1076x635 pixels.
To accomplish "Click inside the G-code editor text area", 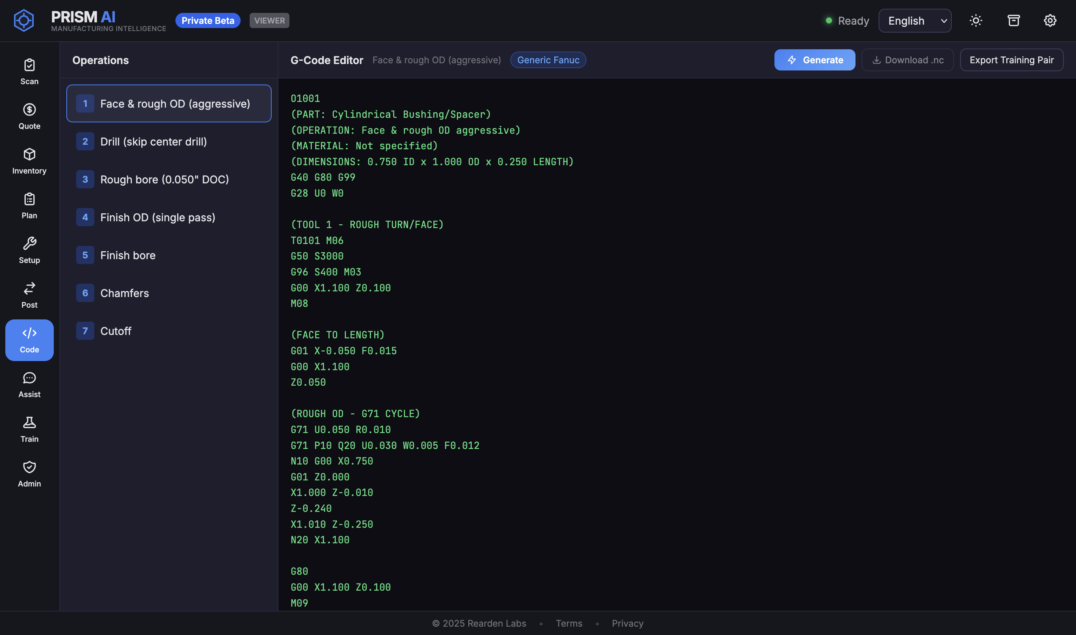I will (676, 343).
